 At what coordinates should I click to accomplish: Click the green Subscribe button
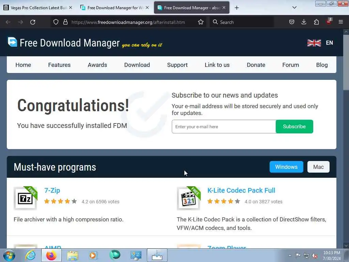[x=294, y=127]
